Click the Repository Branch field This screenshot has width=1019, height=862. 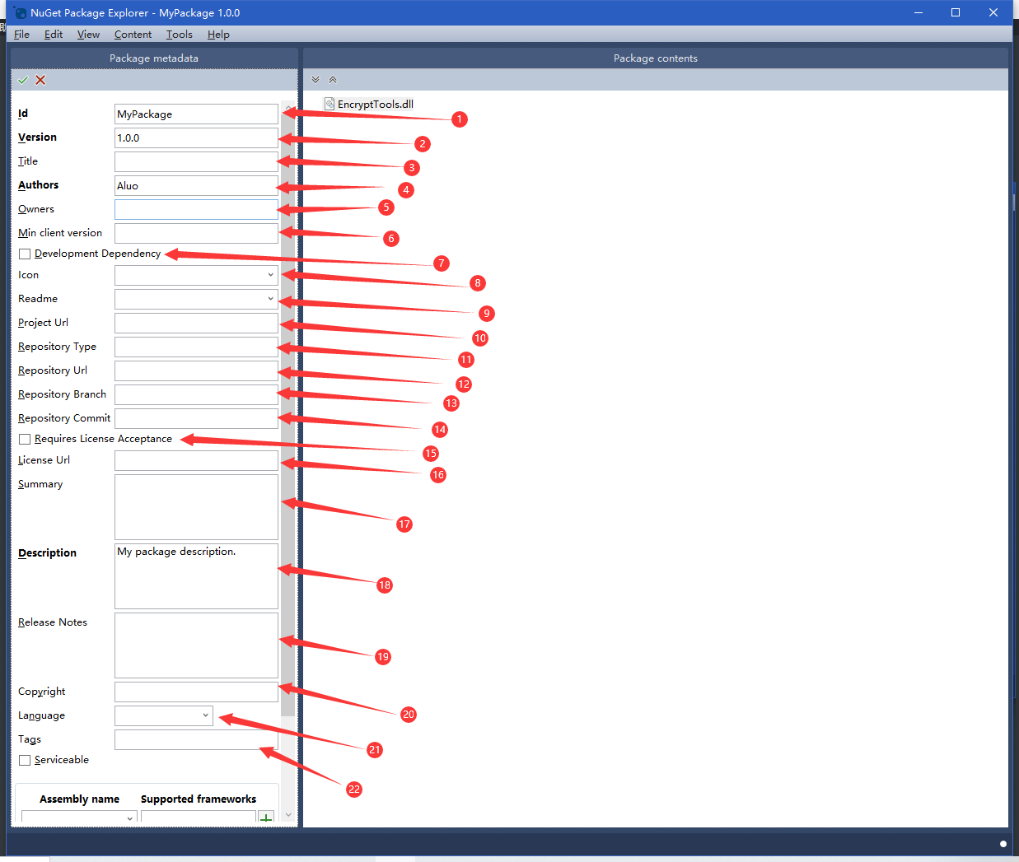click(x=196, y=394)
